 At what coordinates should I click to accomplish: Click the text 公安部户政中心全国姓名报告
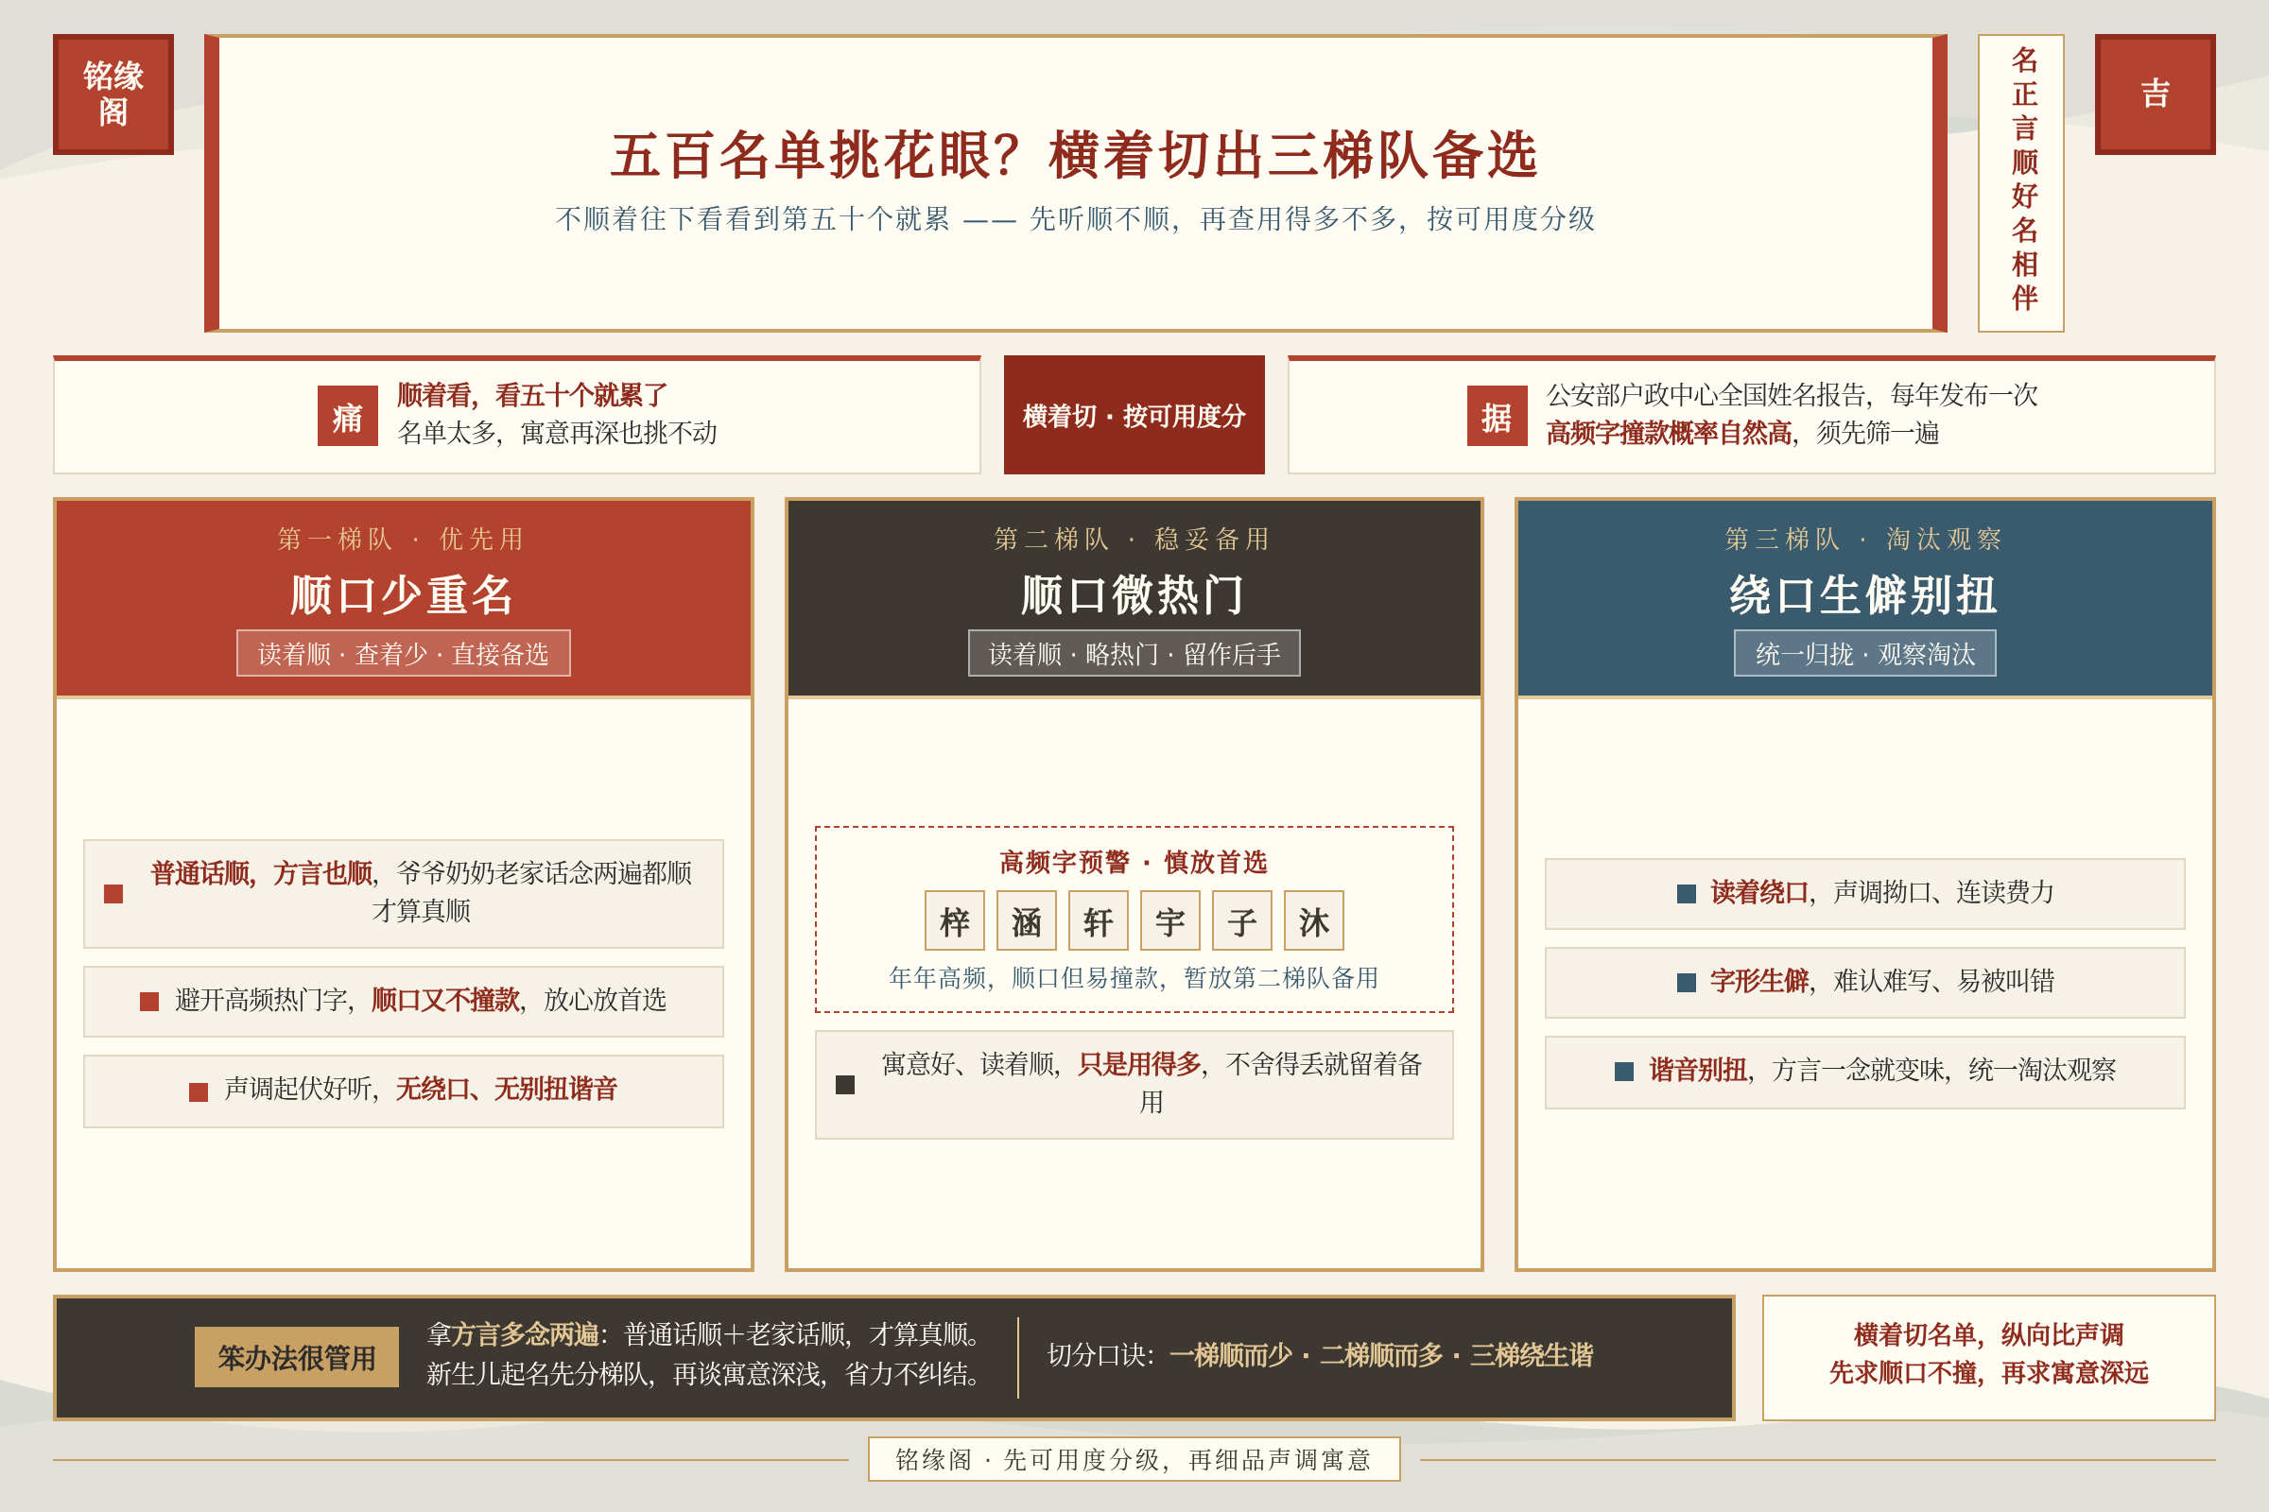[1793, 395]
